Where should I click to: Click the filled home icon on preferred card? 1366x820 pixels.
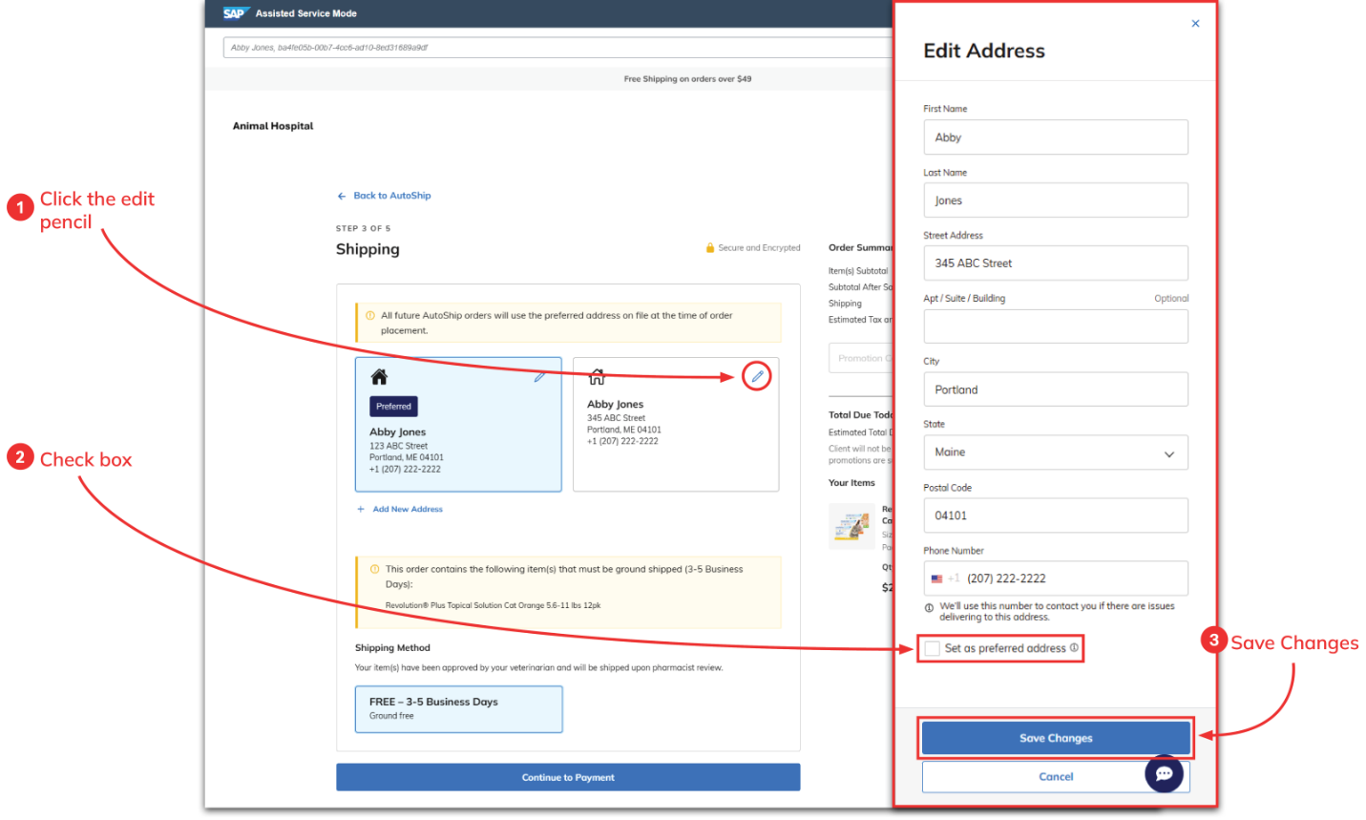click(x=379, y=377)
